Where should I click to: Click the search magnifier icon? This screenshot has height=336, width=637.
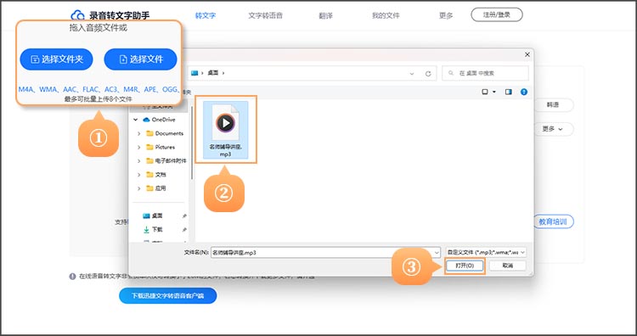[450, 74]
